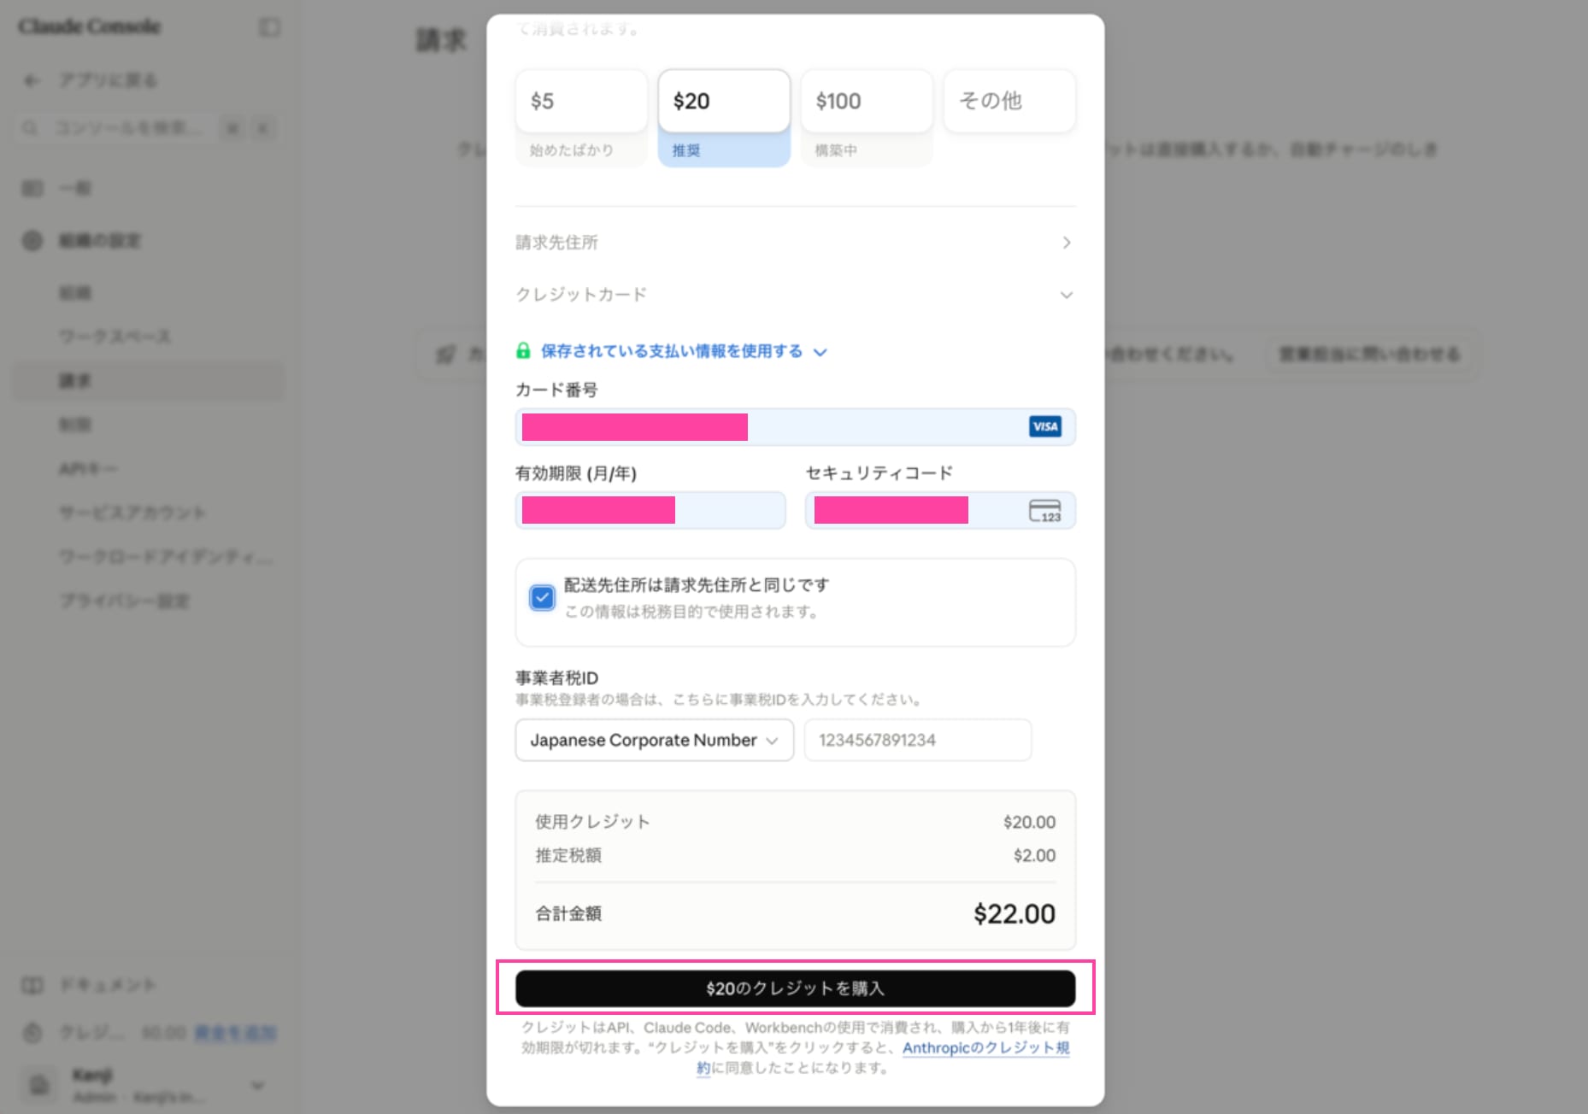The width and height of the screenshot is (1588, 1114).
Task: Click the 使用クレジット $20.00 amount
Action: [1029, 822]
